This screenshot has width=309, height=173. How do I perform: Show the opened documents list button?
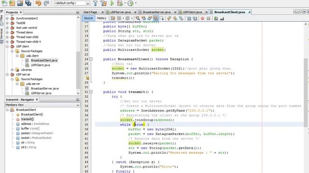(304, 12)
